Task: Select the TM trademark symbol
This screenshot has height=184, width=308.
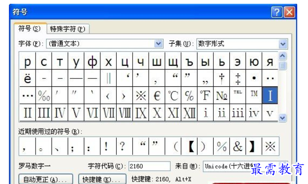Action: click(254, 96)
